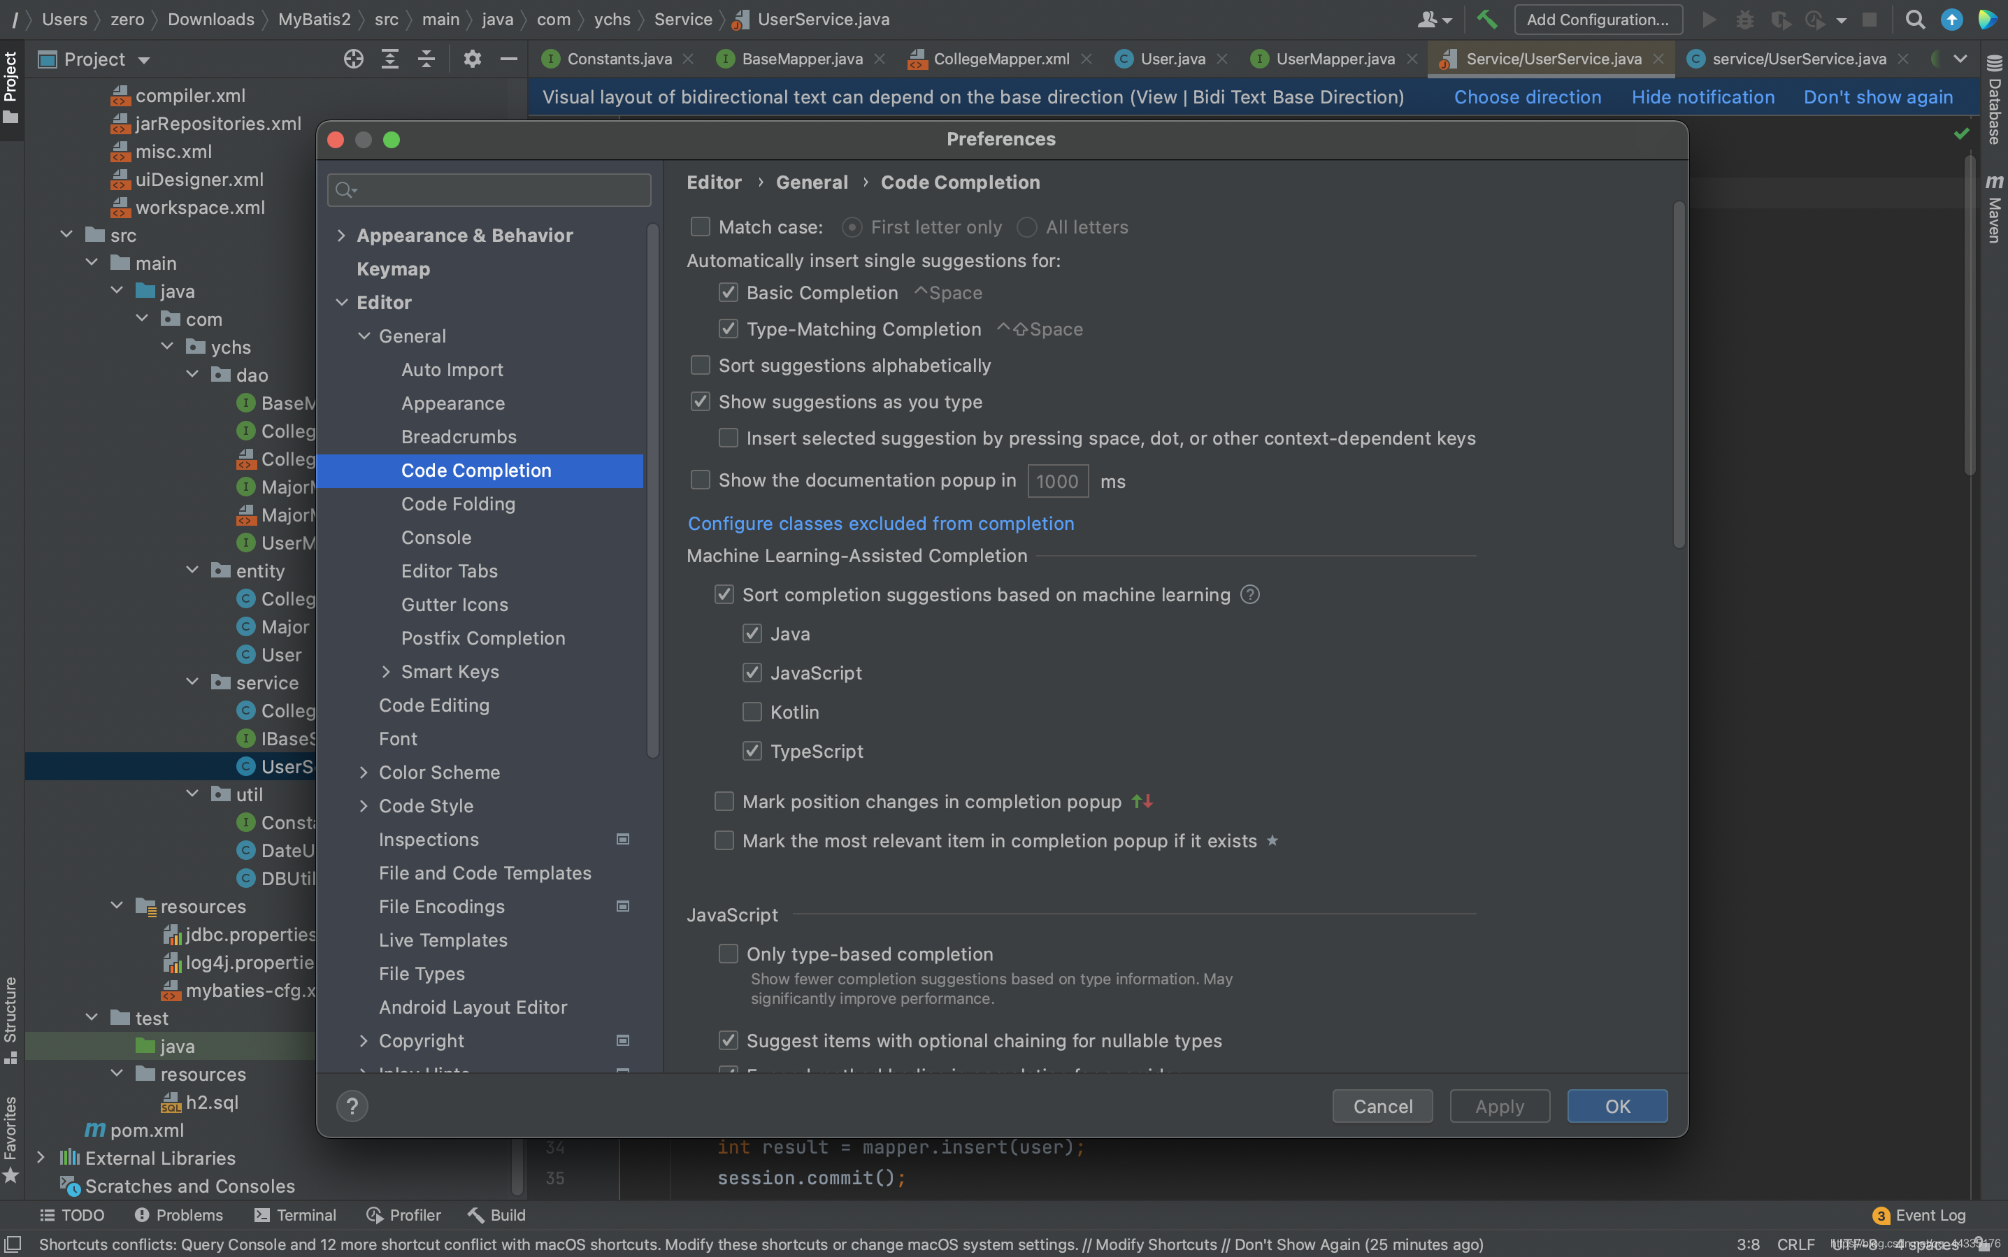Screen dimensions: 2008x1257
Task: Open Search Everywhere magnifier icon
Action: (x=1914, y=19)
